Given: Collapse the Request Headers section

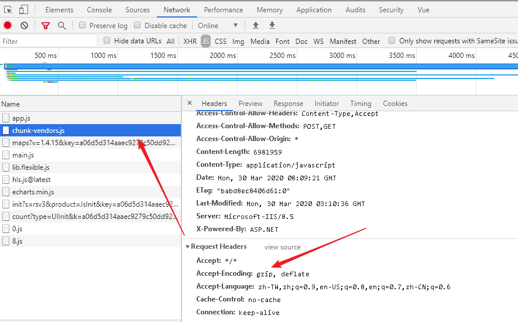Looking at the screenshot, I should [x=188, y=246].
